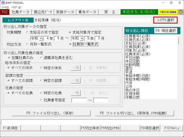Click the starting 社員番号 input field
Viewport: 184px width, 137px height.
tap(79, 100)
